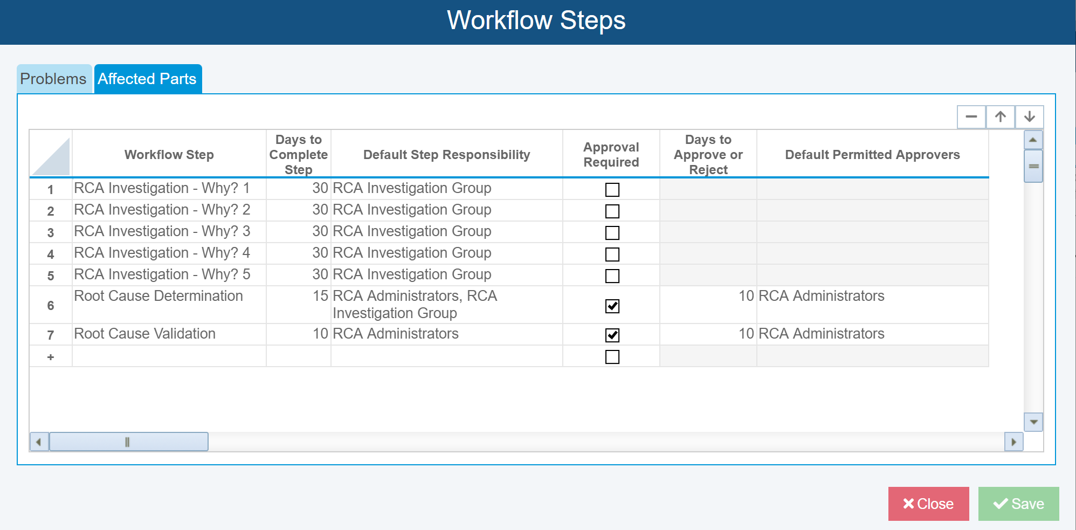
Task: Move a workflow step up with the up arrow icon
Action: coord(1001,116)
